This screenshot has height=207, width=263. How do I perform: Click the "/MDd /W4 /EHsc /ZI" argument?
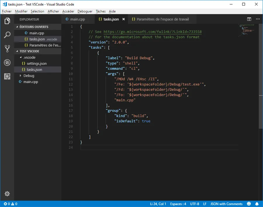pos(136,79)
